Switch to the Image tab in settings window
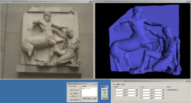The width and height of the screenshot is (191, 103). point(123,84)
